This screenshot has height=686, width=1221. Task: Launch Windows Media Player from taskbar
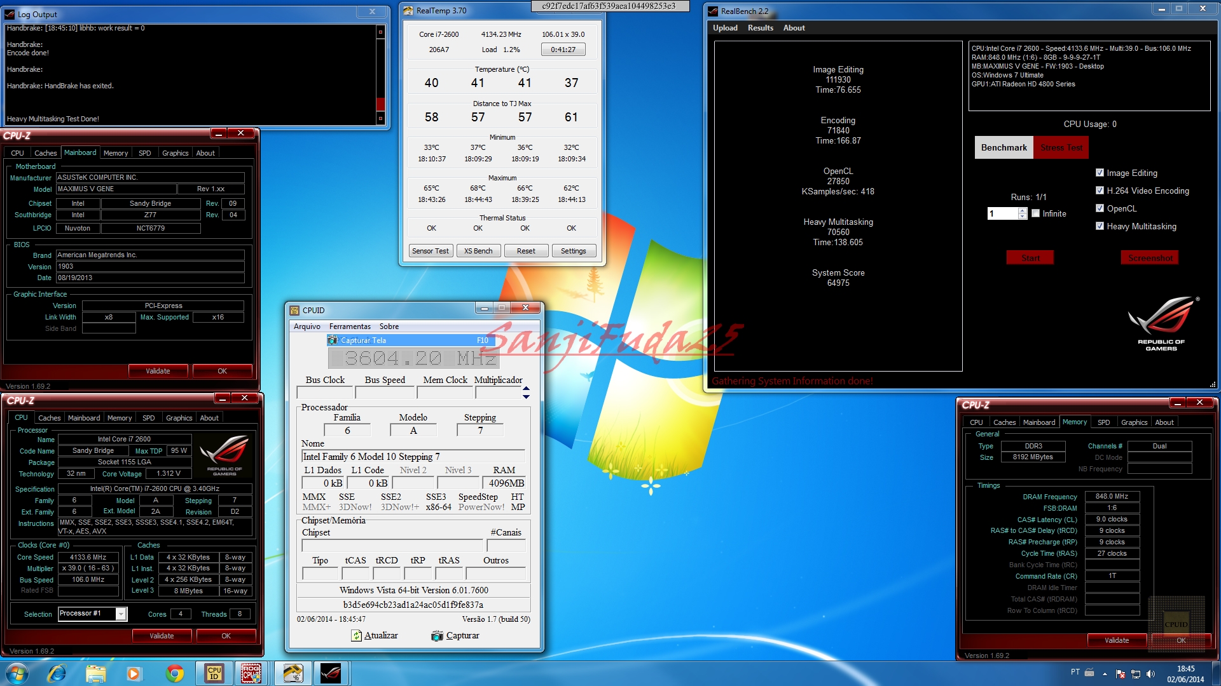(134, 673)
